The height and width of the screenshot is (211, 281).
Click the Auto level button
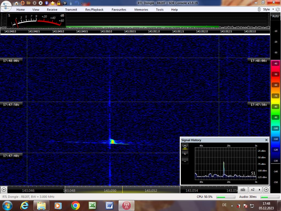click(x=275, y=16)
